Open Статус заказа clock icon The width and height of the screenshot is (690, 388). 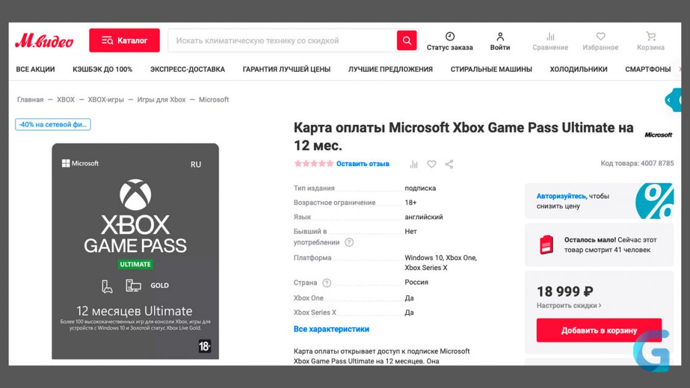click(x=450, y=36)
